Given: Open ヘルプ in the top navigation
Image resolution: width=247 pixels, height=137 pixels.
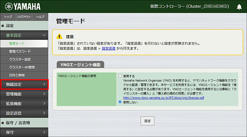Looking at the screenshot, I should pos(40,17).
